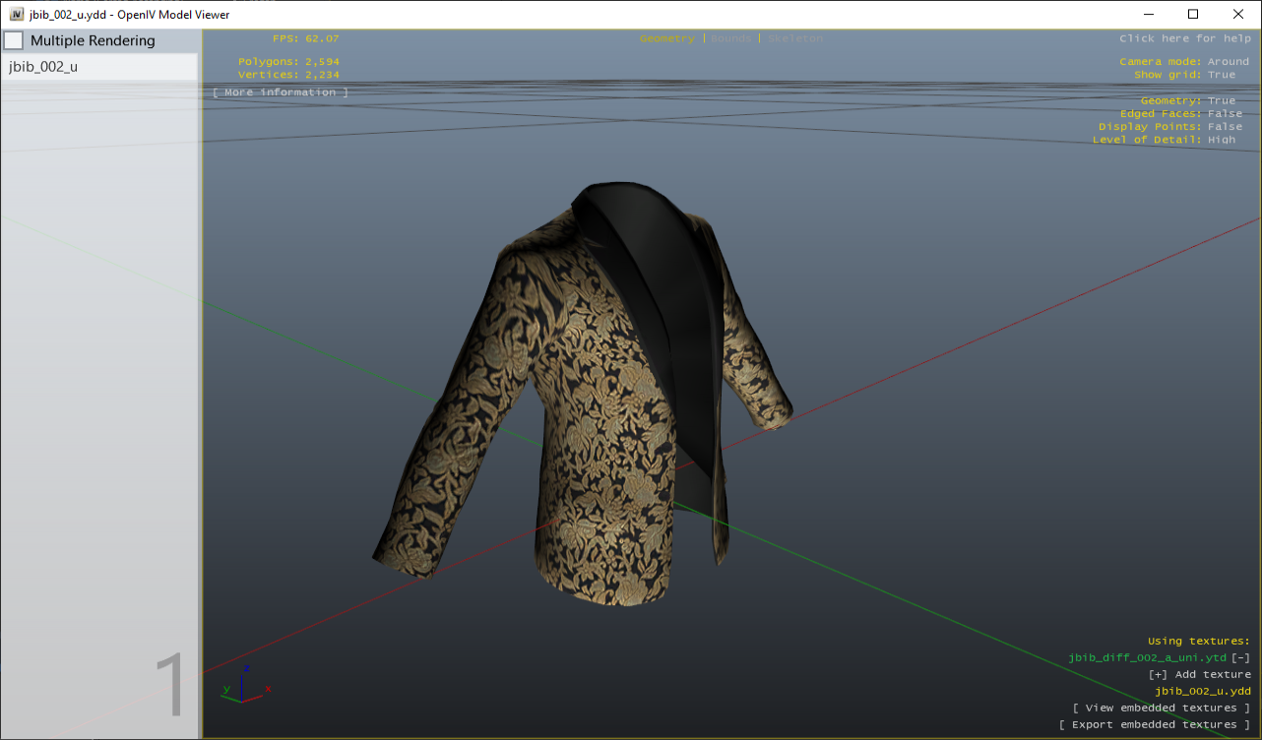This screenshot has height=740, width=1262.
Task: Select the green Y axis on orientation gizmo
Action: click(x=226, y=689)
